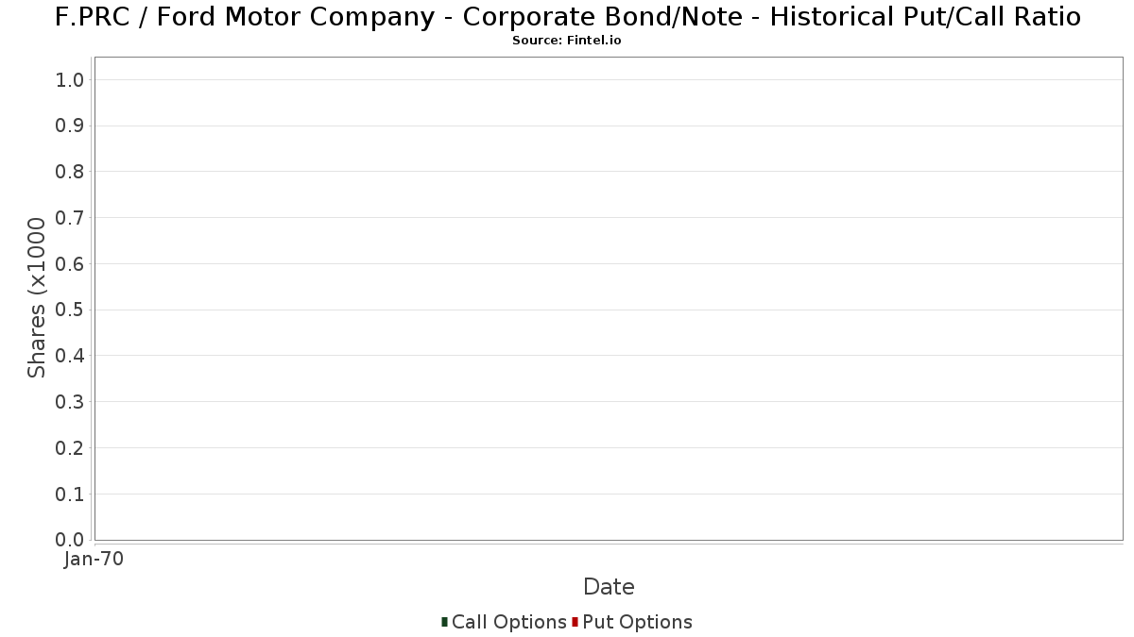
Task: Click the 0.1 y-axis tick label
Action: (x=71, y=495)
